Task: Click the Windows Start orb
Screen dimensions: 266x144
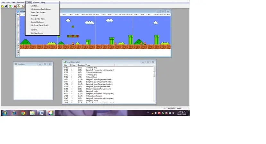Action: (4, 113)
